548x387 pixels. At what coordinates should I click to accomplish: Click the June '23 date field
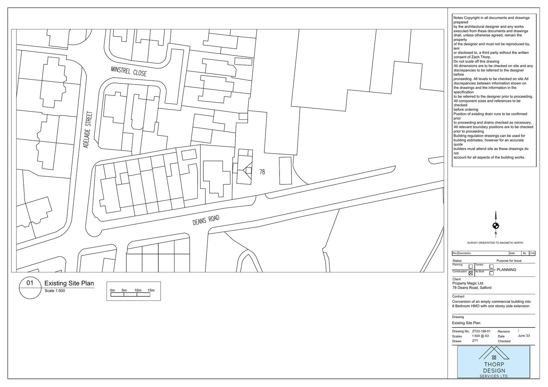tap(524, 336)
